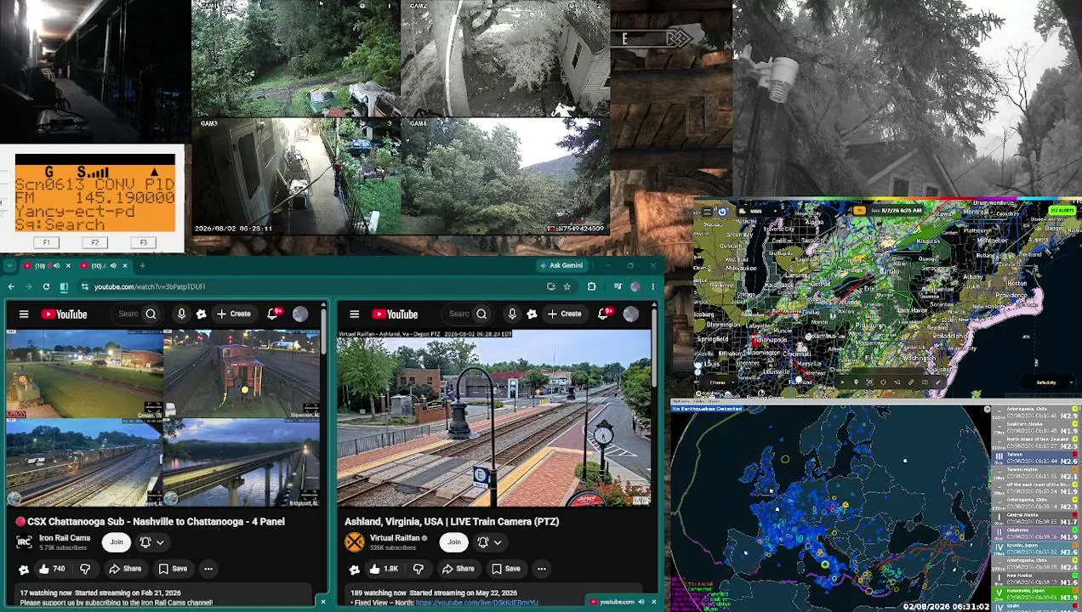Join the Iron Rail Cams channel

(117, 542)
